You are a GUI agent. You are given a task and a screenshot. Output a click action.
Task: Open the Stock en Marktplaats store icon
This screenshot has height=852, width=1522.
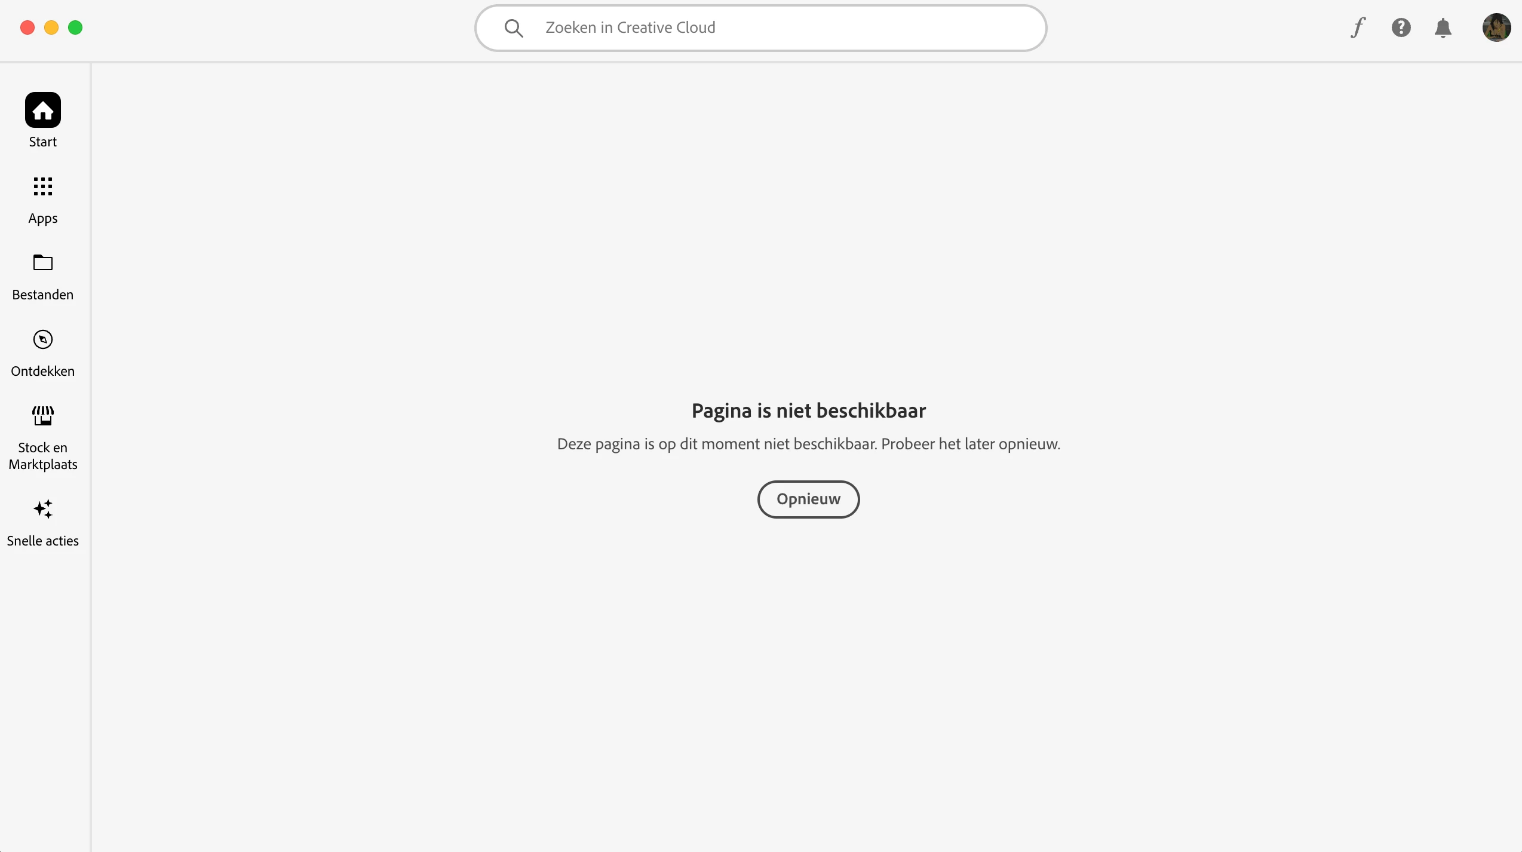pyautogui.click(x=43, y=415)
